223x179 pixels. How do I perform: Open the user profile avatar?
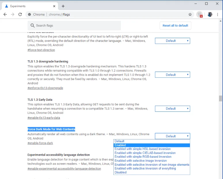(x=210, y=14)
